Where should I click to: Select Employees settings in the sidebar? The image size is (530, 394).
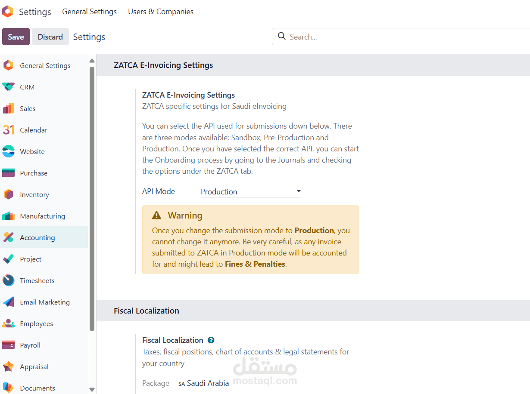[44, 323]
